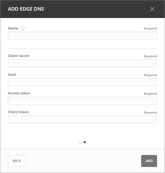The image size is (165, 173).
Task: Close the Add Edge DNS dialog
Action: click(x=152, y=9)
